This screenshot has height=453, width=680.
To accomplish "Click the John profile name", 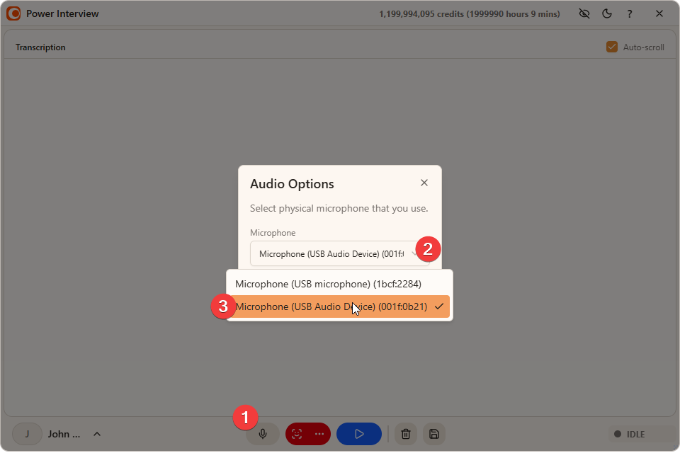I will [x=64, y=434].
